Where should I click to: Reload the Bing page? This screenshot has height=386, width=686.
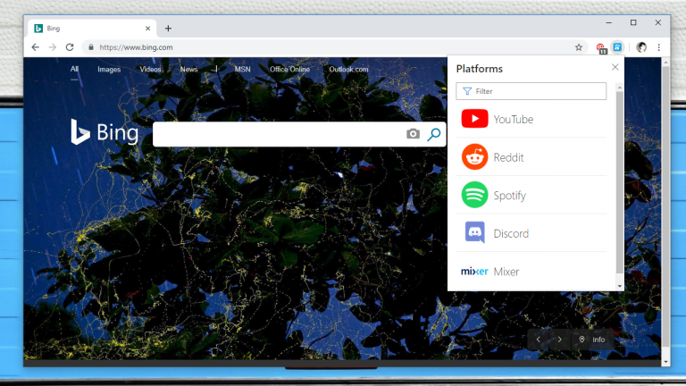[70, 47]
